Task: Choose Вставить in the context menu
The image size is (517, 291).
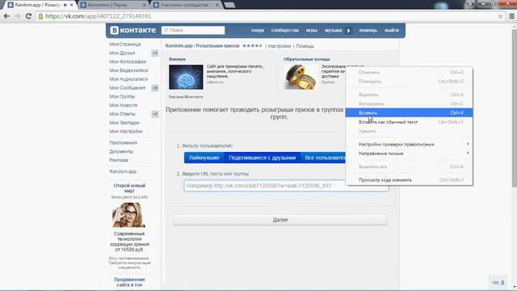Action: click(409, 113)
